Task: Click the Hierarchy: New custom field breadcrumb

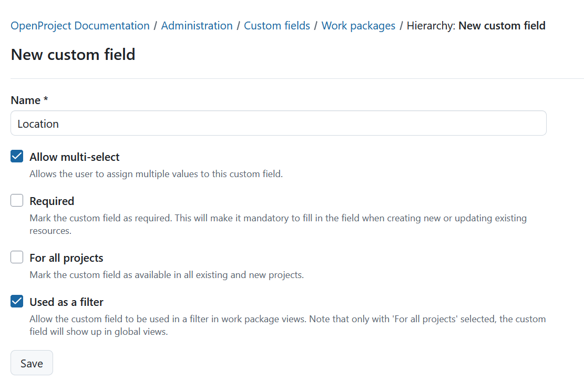Action: pos(476,25)
